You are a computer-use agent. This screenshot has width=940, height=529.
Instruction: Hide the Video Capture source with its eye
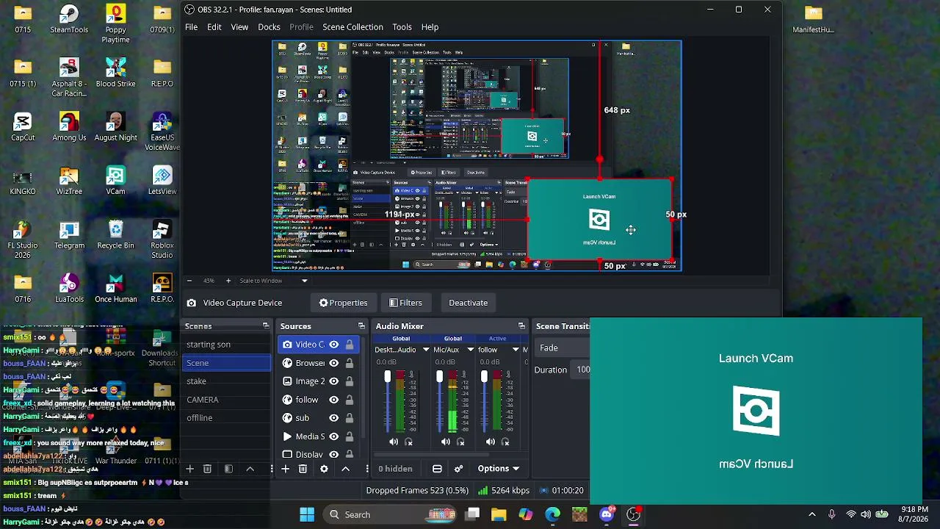(333, 345)
